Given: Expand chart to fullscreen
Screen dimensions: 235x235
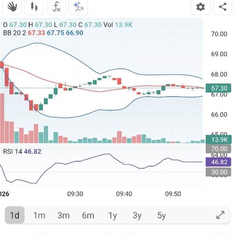Looking at the screenshot, I should coord(221,215).
